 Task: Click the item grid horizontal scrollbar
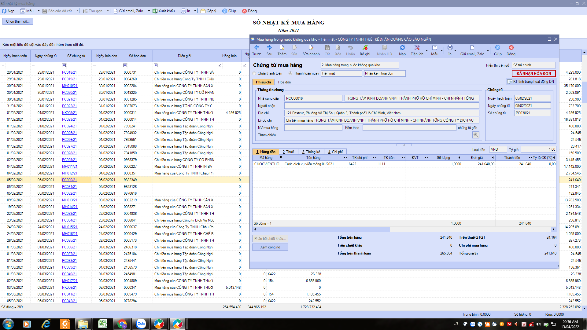click(x=404, y=229)
